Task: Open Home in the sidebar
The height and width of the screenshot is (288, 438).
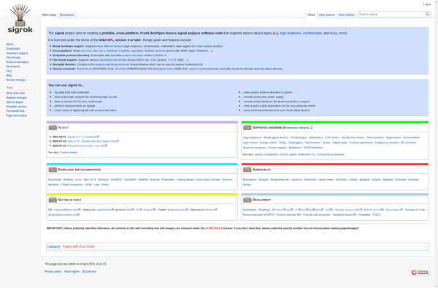Action: point(9,44)
